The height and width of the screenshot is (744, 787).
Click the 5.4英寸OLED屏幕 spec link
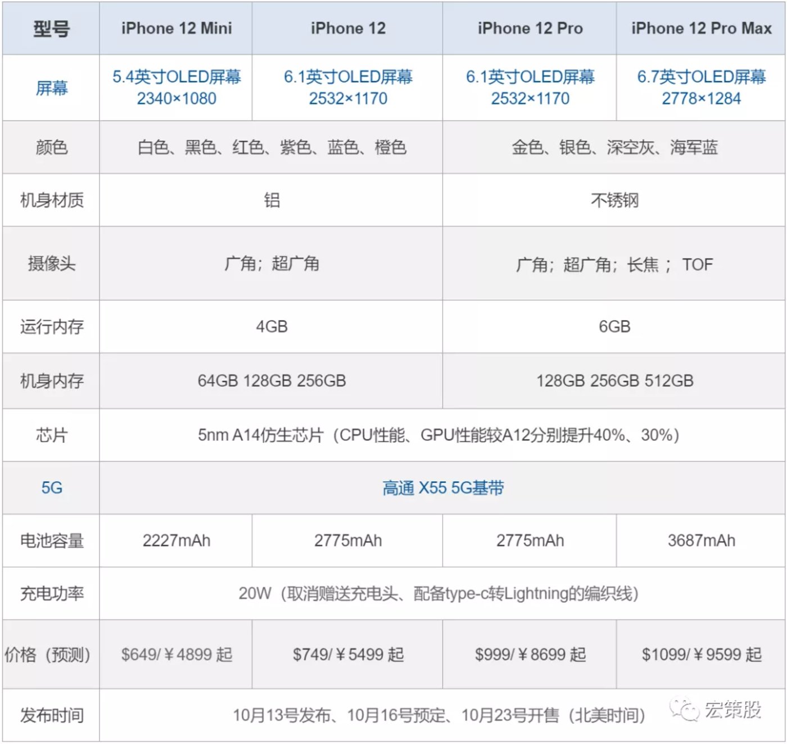point(176,77)
